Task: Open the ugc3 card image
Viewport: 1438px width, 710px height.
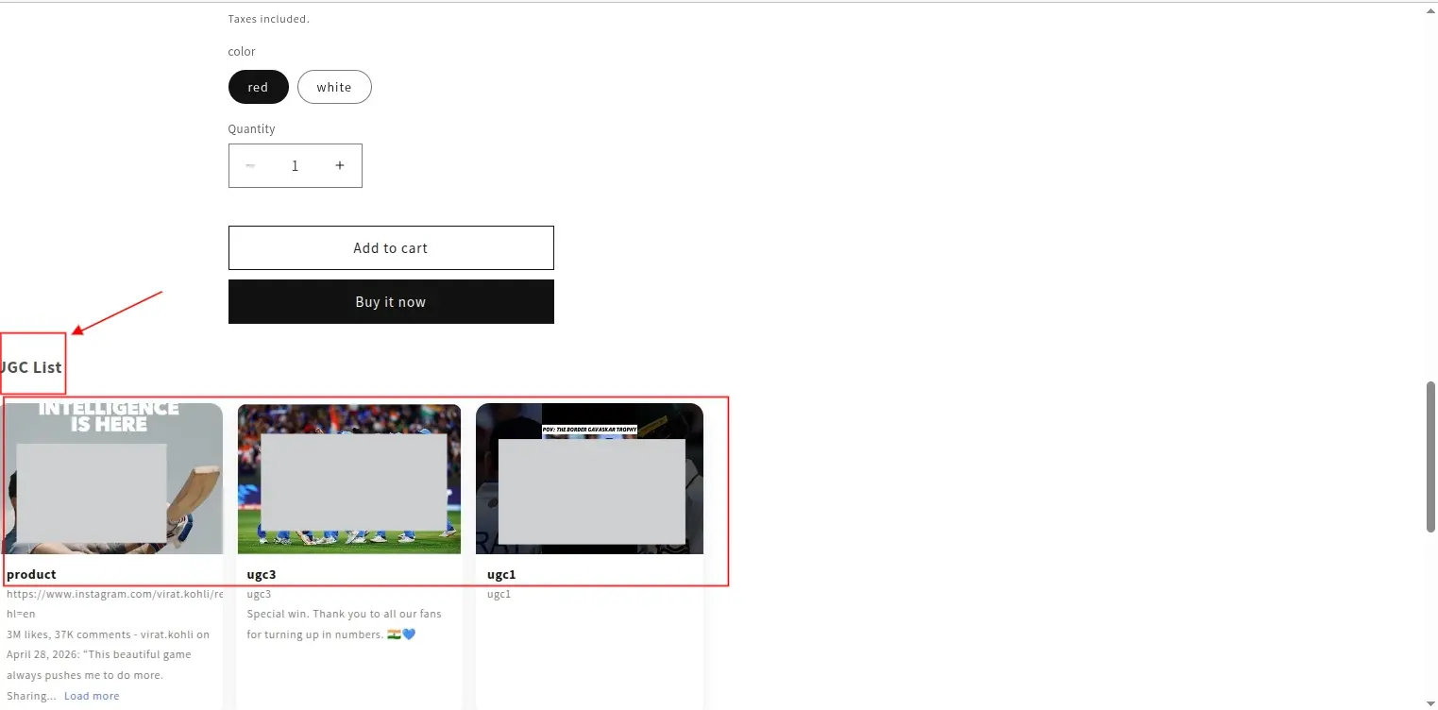Action: (349, 479)
